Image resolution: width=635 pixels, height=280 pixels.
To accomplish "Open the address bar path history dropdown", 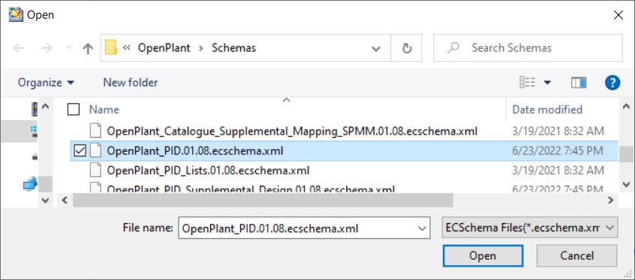I will 376,49.
